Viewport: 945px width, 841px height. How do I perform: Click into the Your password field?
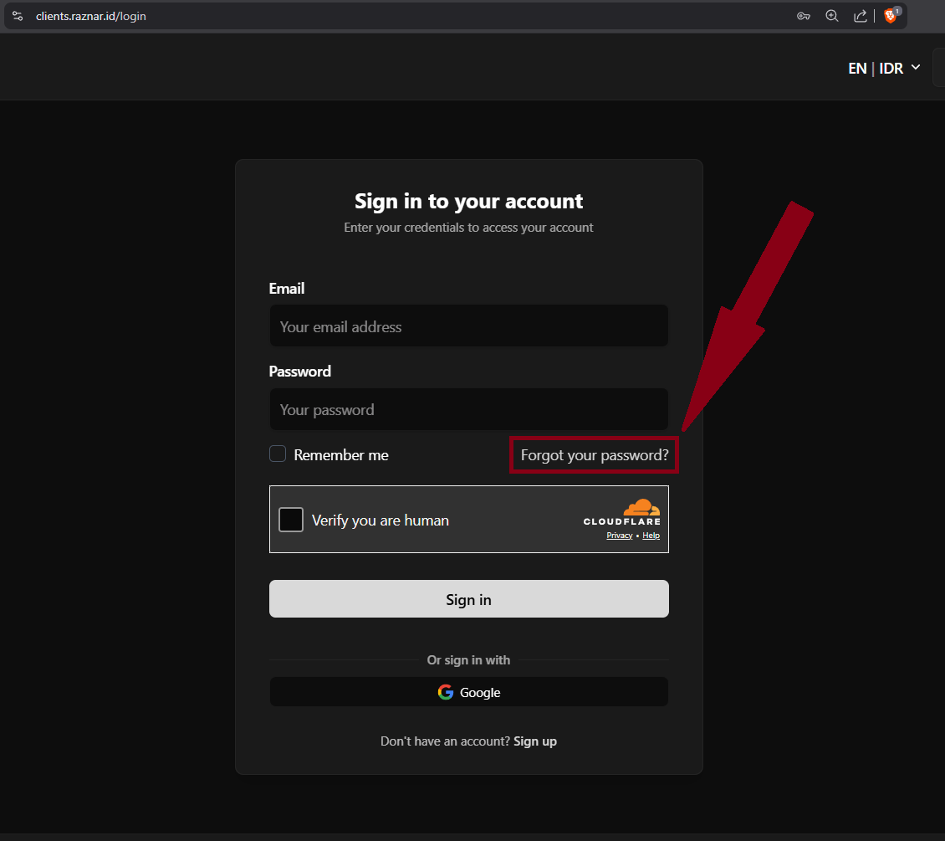tap(468, 410)
